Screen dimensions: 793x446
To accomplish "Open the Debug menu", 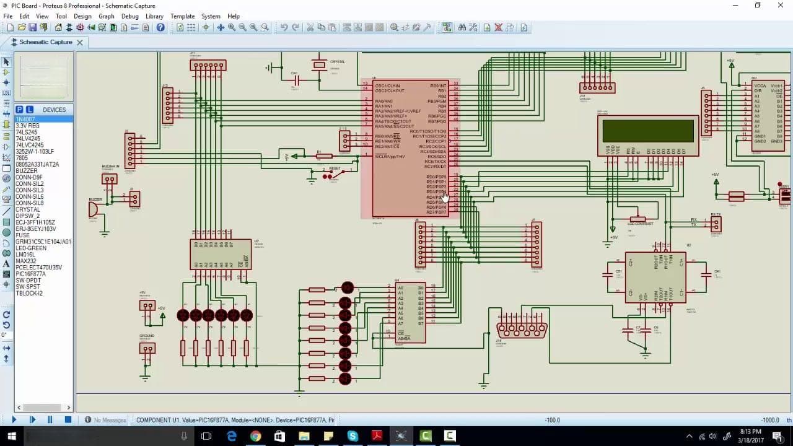I will click(x=130, y=16).
